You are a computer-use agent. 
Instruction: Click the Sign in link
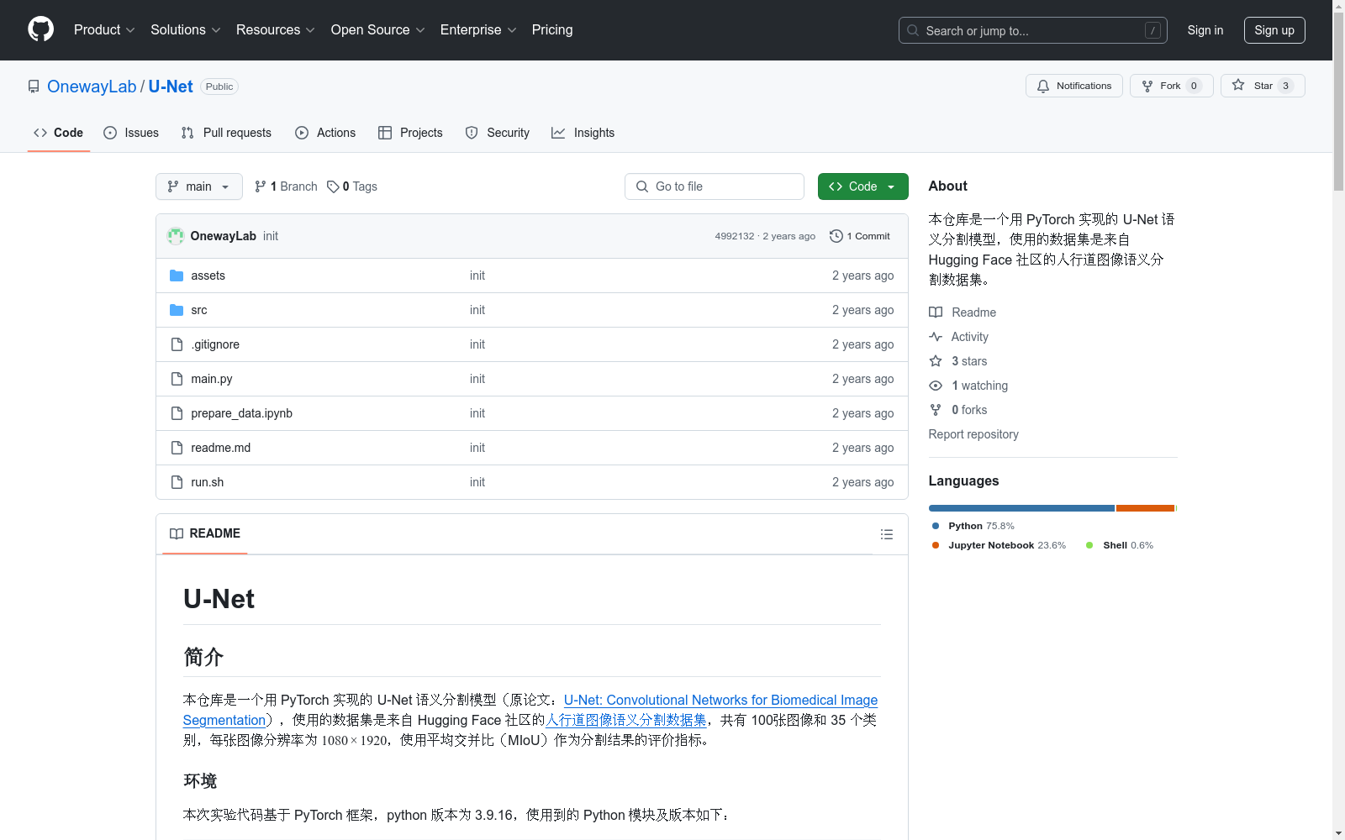tap(1205, 30)
